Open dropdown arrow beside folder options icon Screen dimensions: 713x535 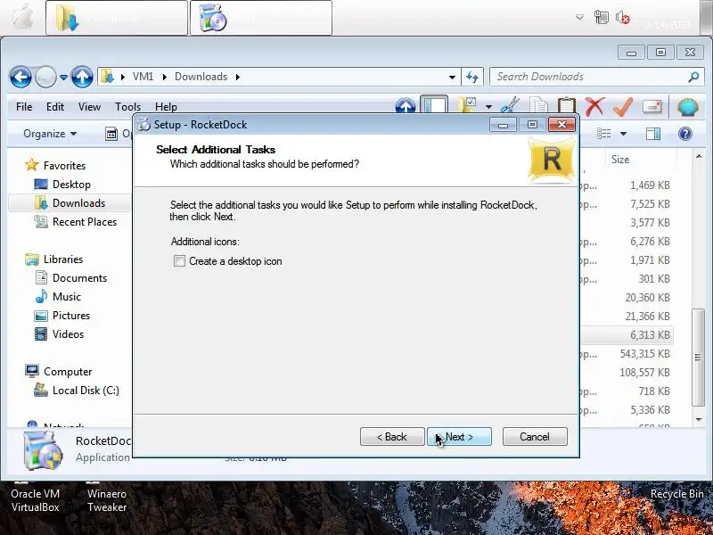coord(488,107)
